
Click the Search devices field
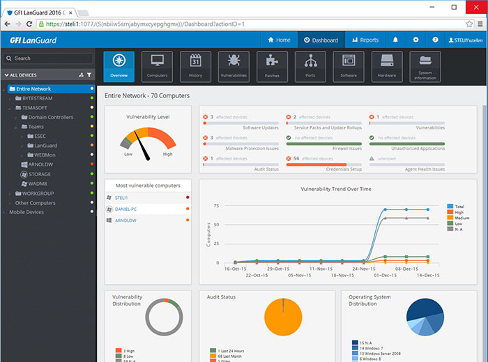click(x=48, y=58)
